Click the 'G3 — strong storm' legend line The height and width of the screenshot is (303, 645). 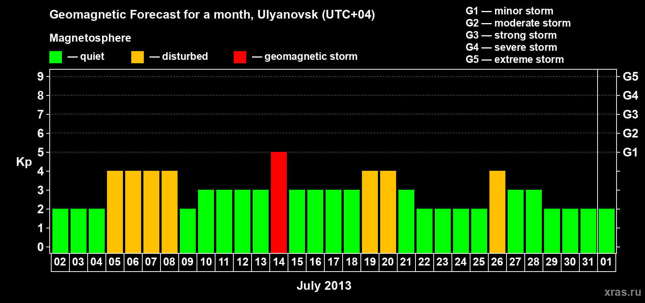511,35
